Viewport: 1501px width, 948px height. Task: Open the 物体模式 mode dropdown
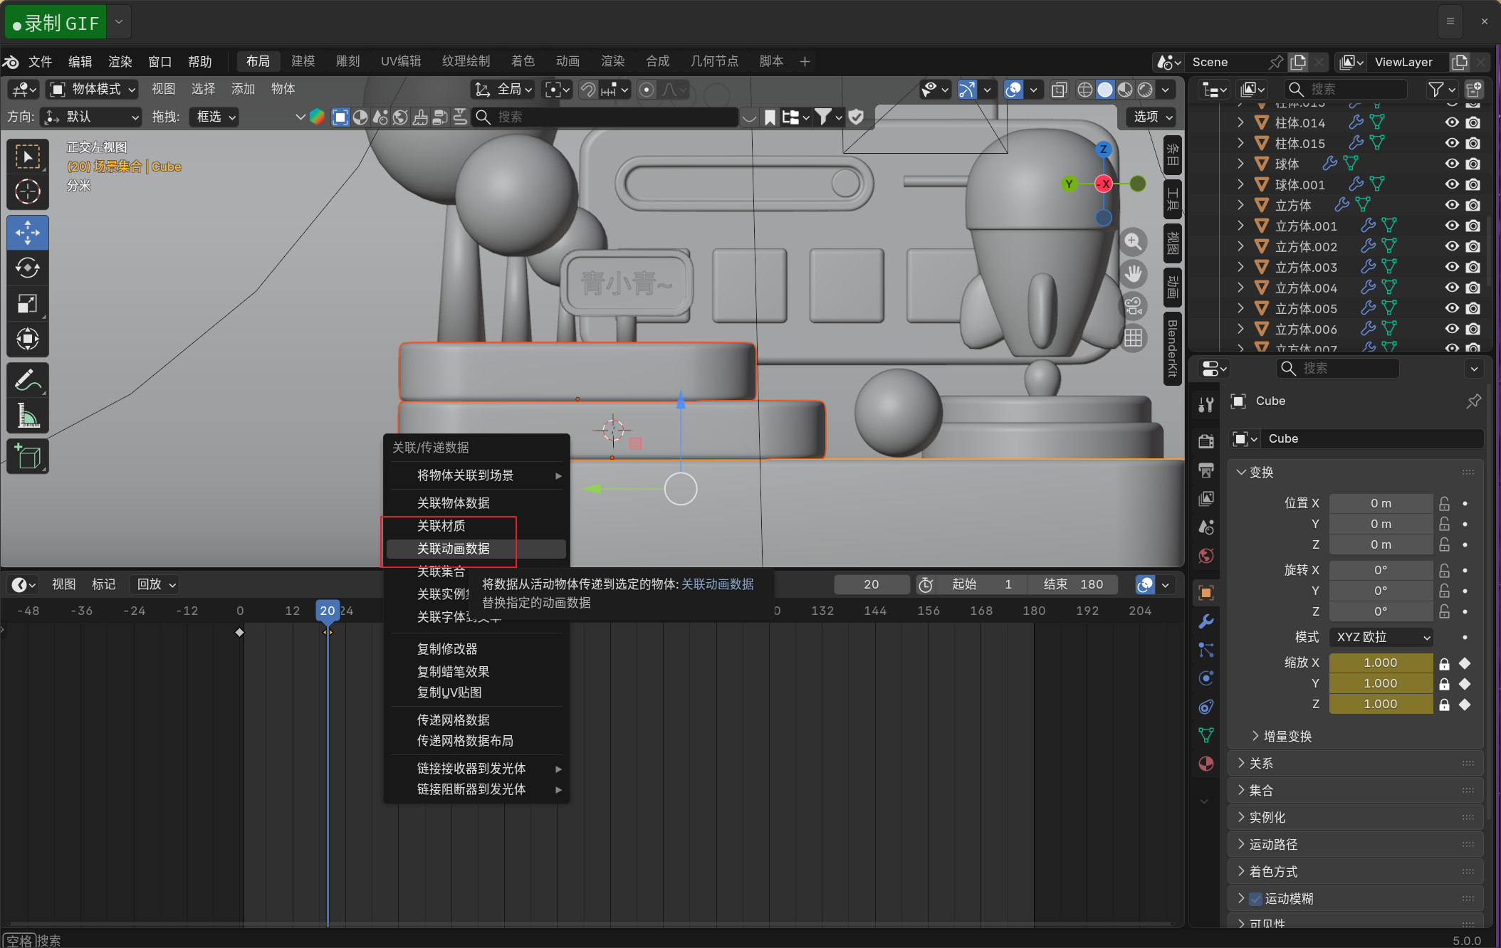click(93, 89)
